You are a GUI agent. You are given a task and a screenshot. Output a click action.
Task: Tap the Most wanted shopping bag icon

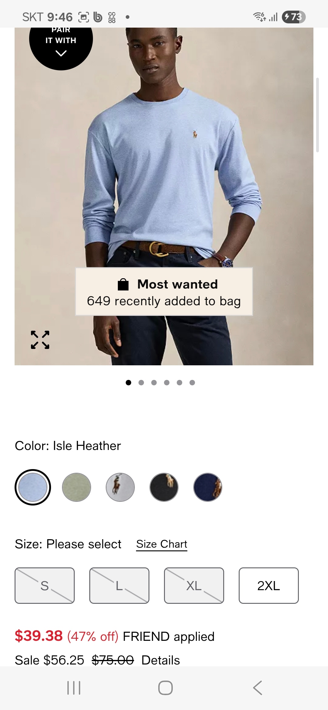click(x=123, y=285)
